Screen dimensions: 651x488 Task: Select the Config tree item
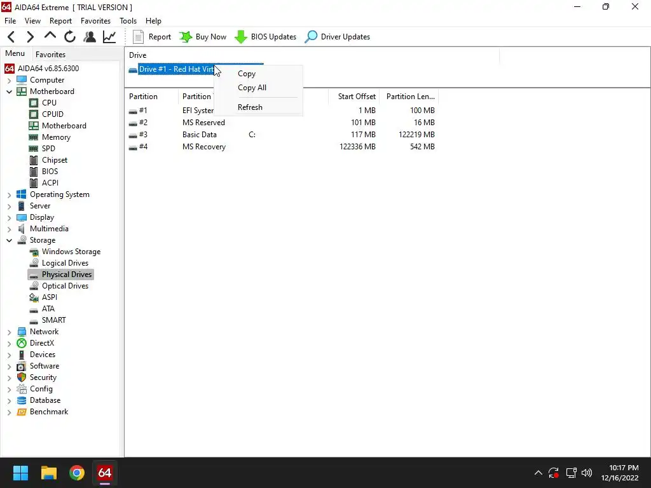[x=41, y=389]
